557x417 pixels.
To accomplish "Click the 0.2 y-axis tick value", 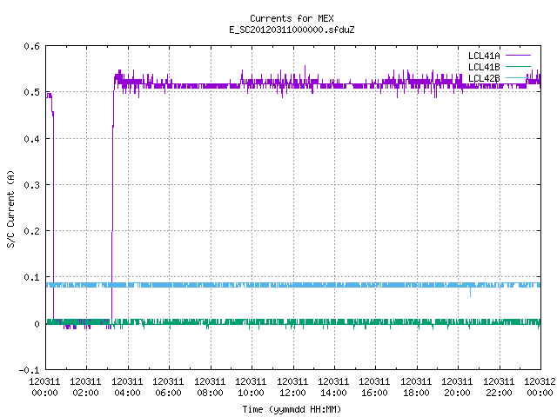I will [31, 231].
